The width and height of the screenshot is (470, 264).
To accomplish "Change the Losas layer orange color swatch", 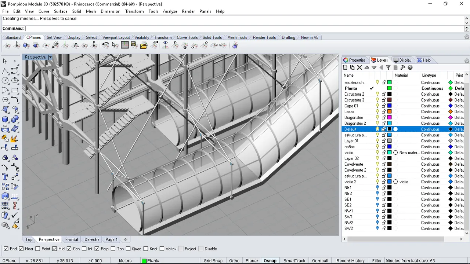I will tap(390, 111).
